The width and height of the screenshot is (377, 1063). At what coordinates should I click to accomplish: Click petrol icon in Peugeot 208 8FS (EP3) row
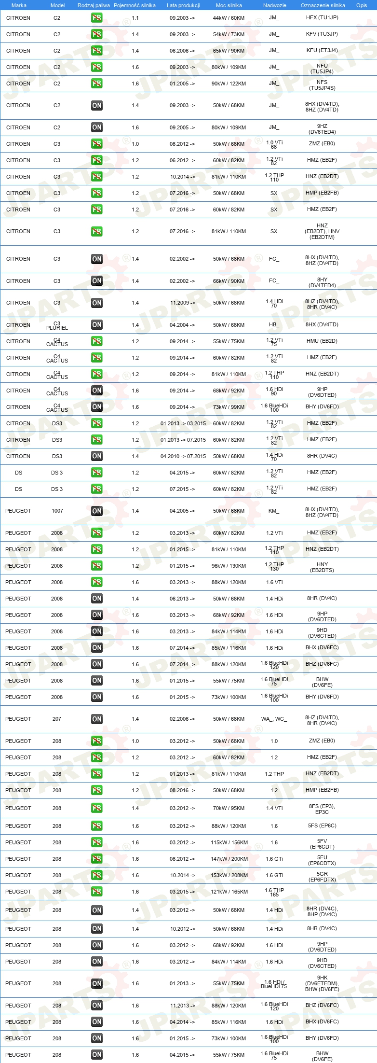(97, 808)
